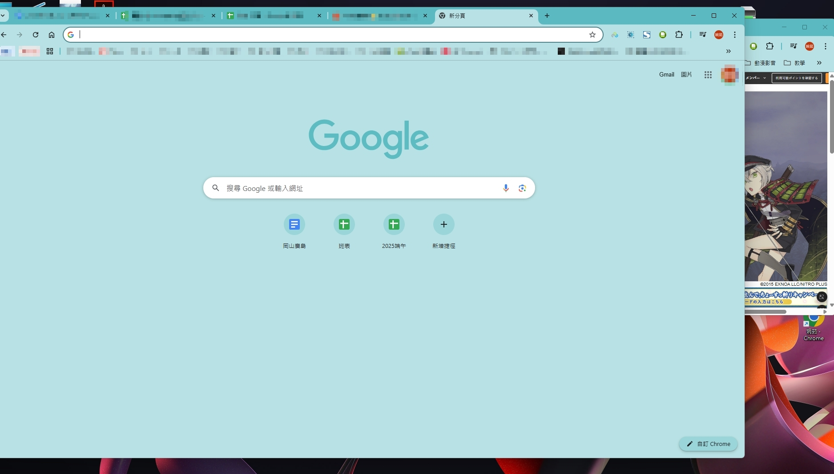Open the tab groups grid icon in bookmarks bar
834x474 pixels.
(50, 51)
